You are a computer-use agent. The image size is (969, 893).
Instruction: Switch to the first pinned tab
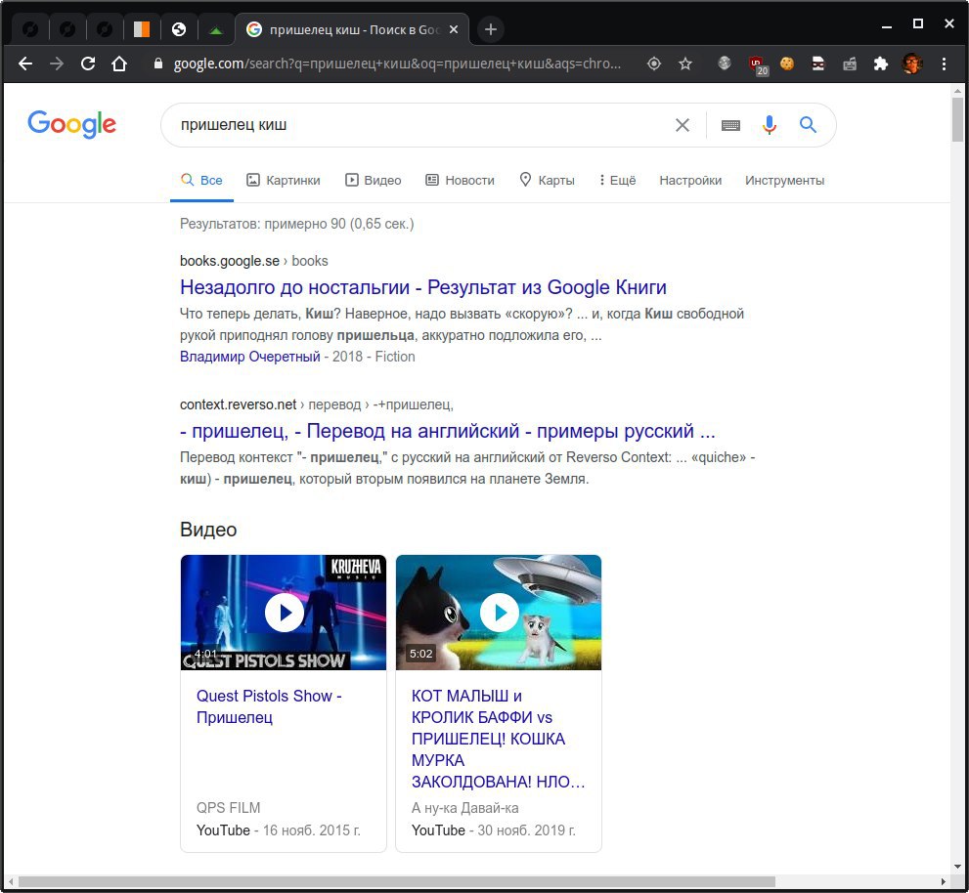tap(30, 29)
